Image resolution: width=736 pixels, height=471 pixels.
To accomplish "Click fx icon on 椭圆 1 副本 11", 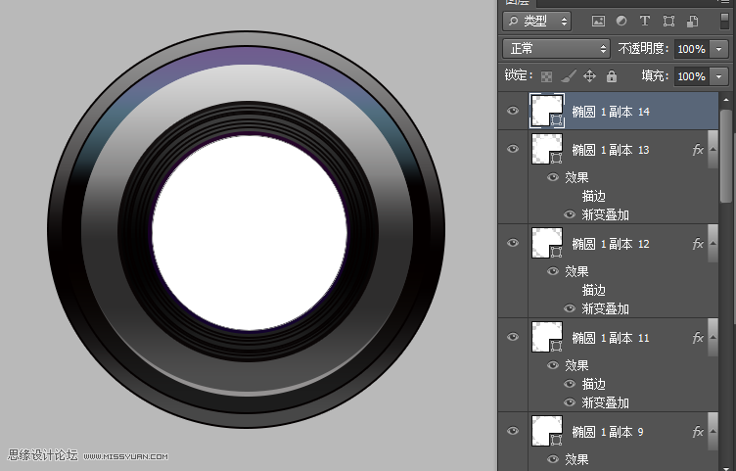I will [x=699, y=338].
